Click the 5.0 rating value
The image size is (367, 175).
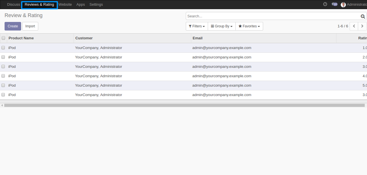pyautogui.click(x=364, y=86)
